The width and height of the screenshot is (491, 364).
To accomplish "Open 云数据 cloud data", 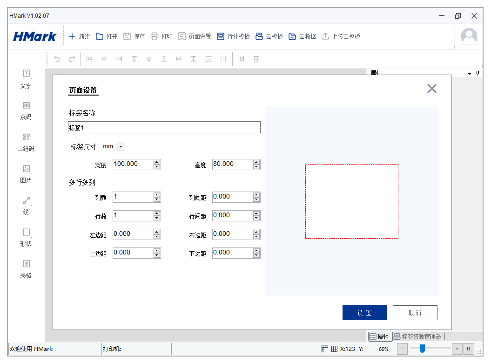I will [x=302, y=36].
